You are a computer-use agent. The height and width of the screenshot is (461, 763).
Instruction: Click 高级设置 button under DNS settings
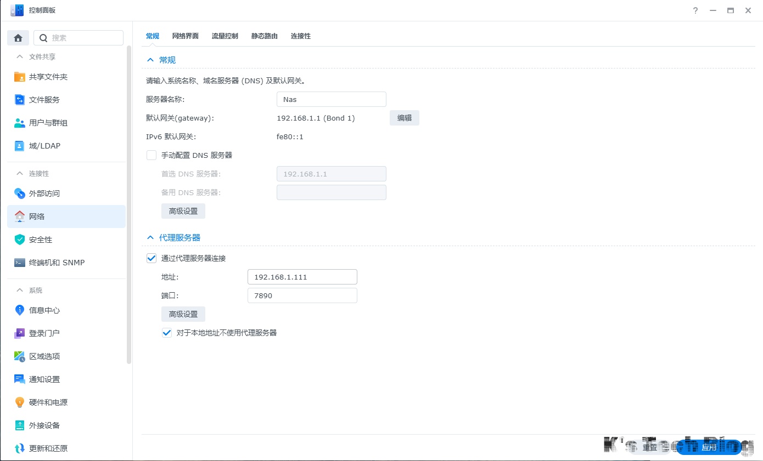(183, 211)
